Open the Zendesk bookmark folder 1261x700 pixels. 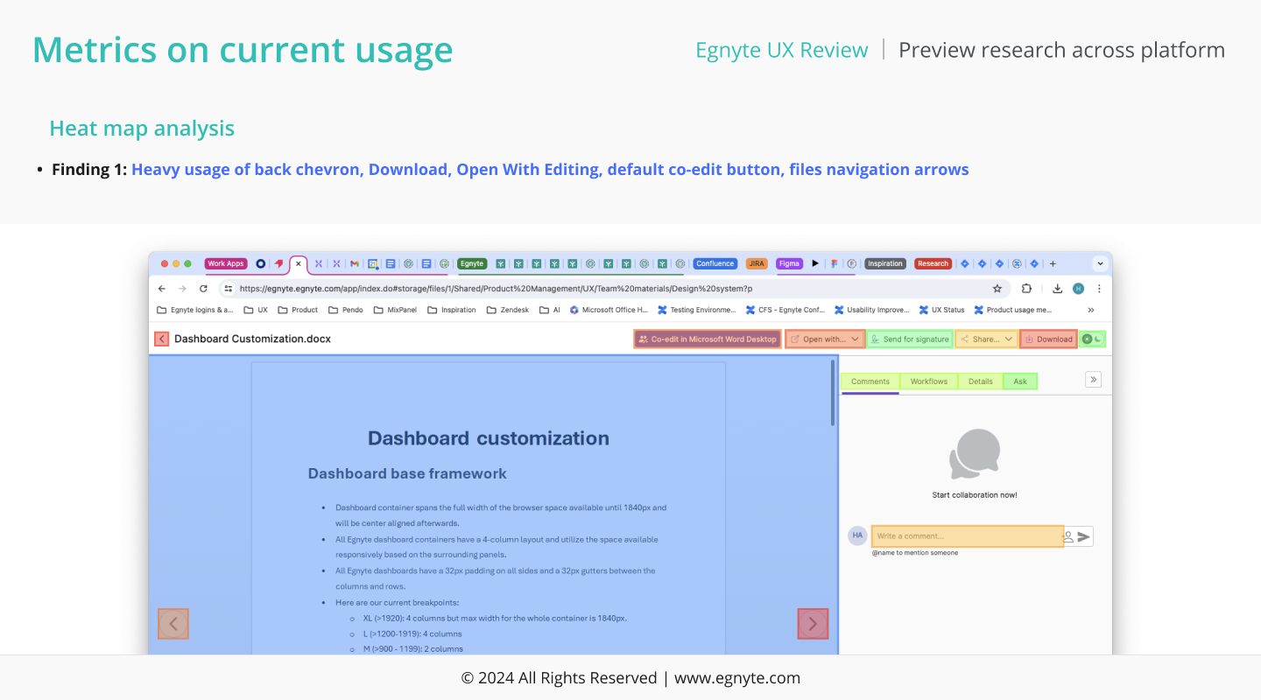(x=508, y=310)
